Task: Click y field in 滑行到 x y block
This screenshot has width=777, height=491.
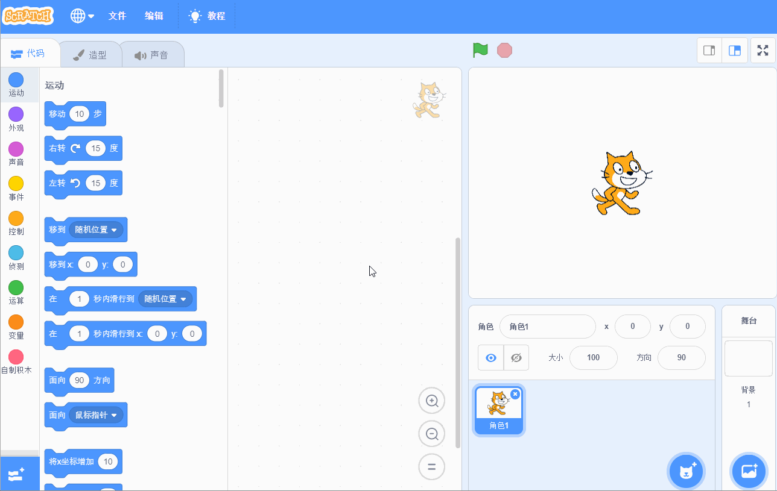Action: [x=192, y=333]
